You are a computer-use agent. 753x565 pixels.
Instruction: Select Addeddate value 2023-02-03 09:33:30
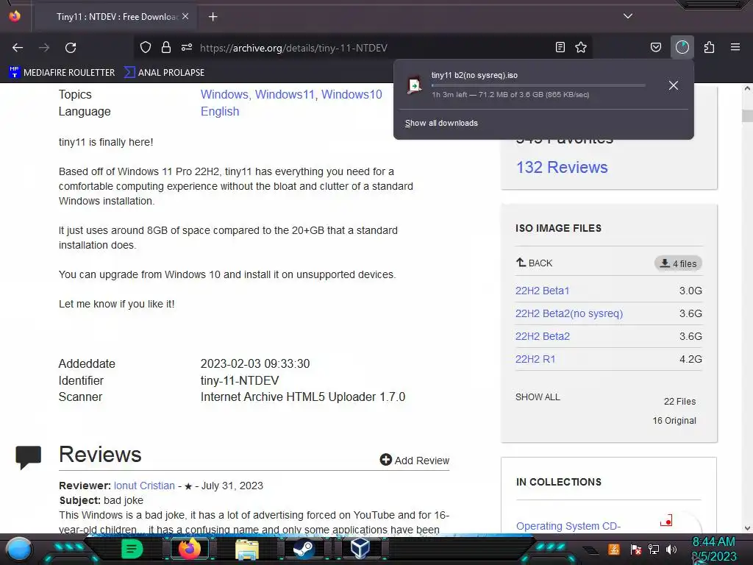click(255, 363)
